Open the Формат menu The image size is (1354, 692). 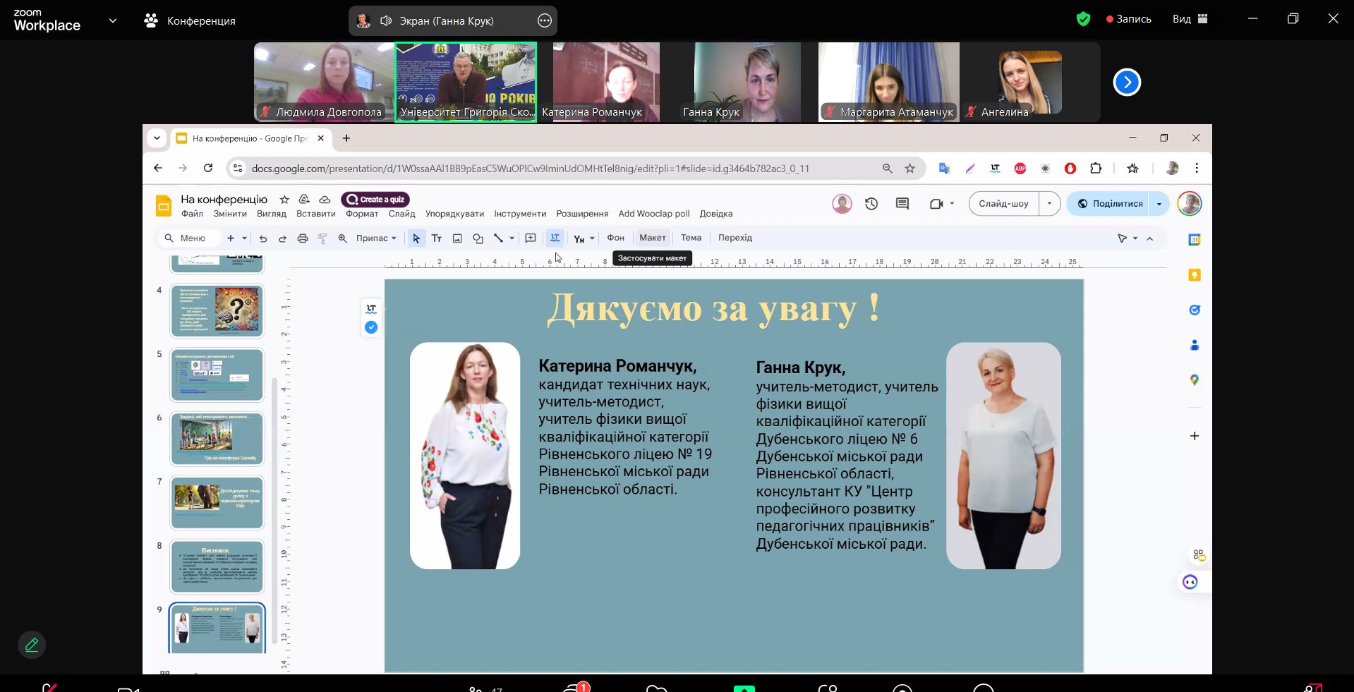pyautogui.click(x=362, y=214)
